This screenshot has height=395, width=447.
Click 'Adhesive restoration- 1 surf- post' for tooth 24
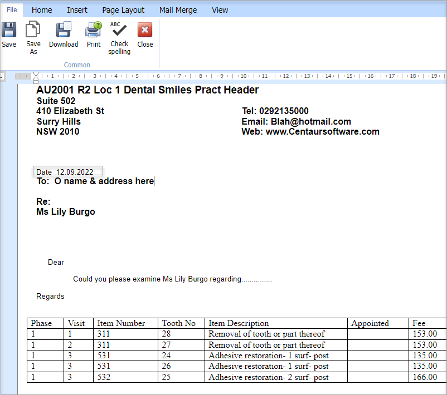click(x=276, y=355)
